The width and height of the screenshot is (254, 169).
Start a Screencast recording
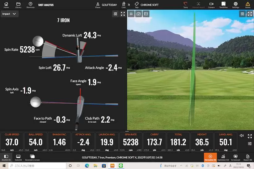[x=235, y=157]
